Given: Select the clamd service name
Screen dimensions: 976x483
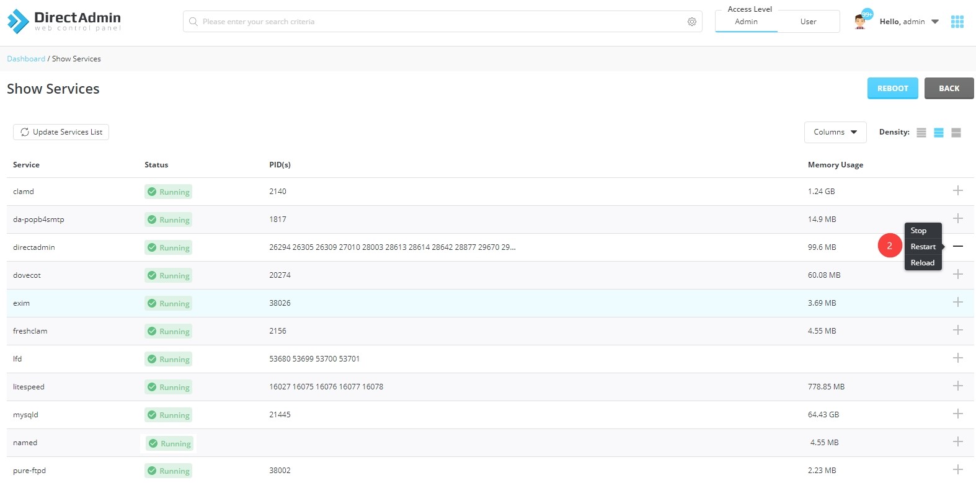Looking at the screenshot, I should click(x=24, y=192).
